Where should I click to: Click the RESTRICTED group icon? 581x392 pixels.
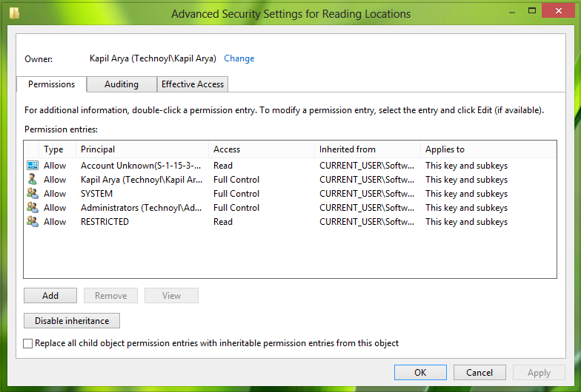tap(33, 222)
